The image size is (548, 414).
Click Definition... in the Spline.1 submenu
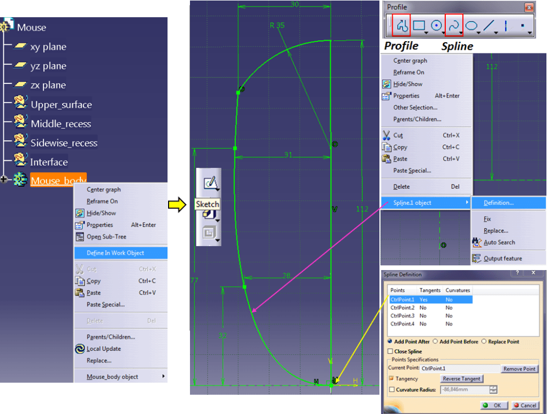[x=498, y=203]
